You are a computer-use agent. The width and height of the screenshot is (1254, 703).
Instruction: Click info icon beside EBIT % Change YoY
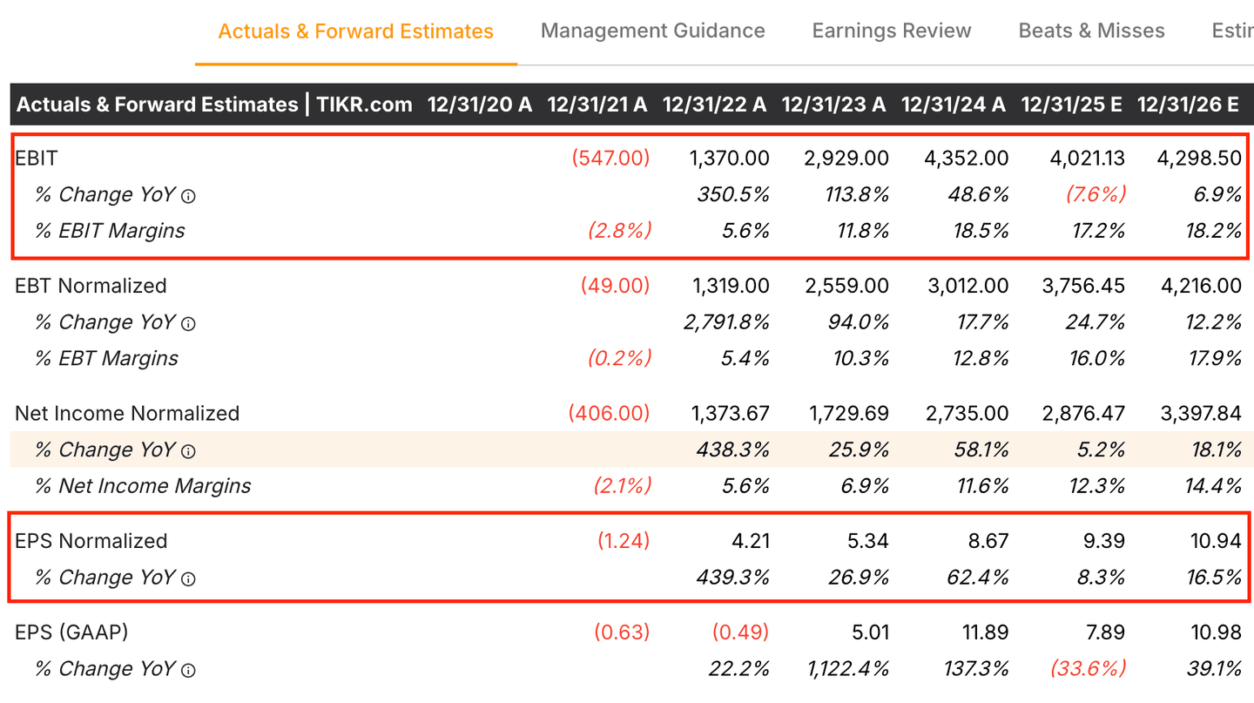coord(188,196)
